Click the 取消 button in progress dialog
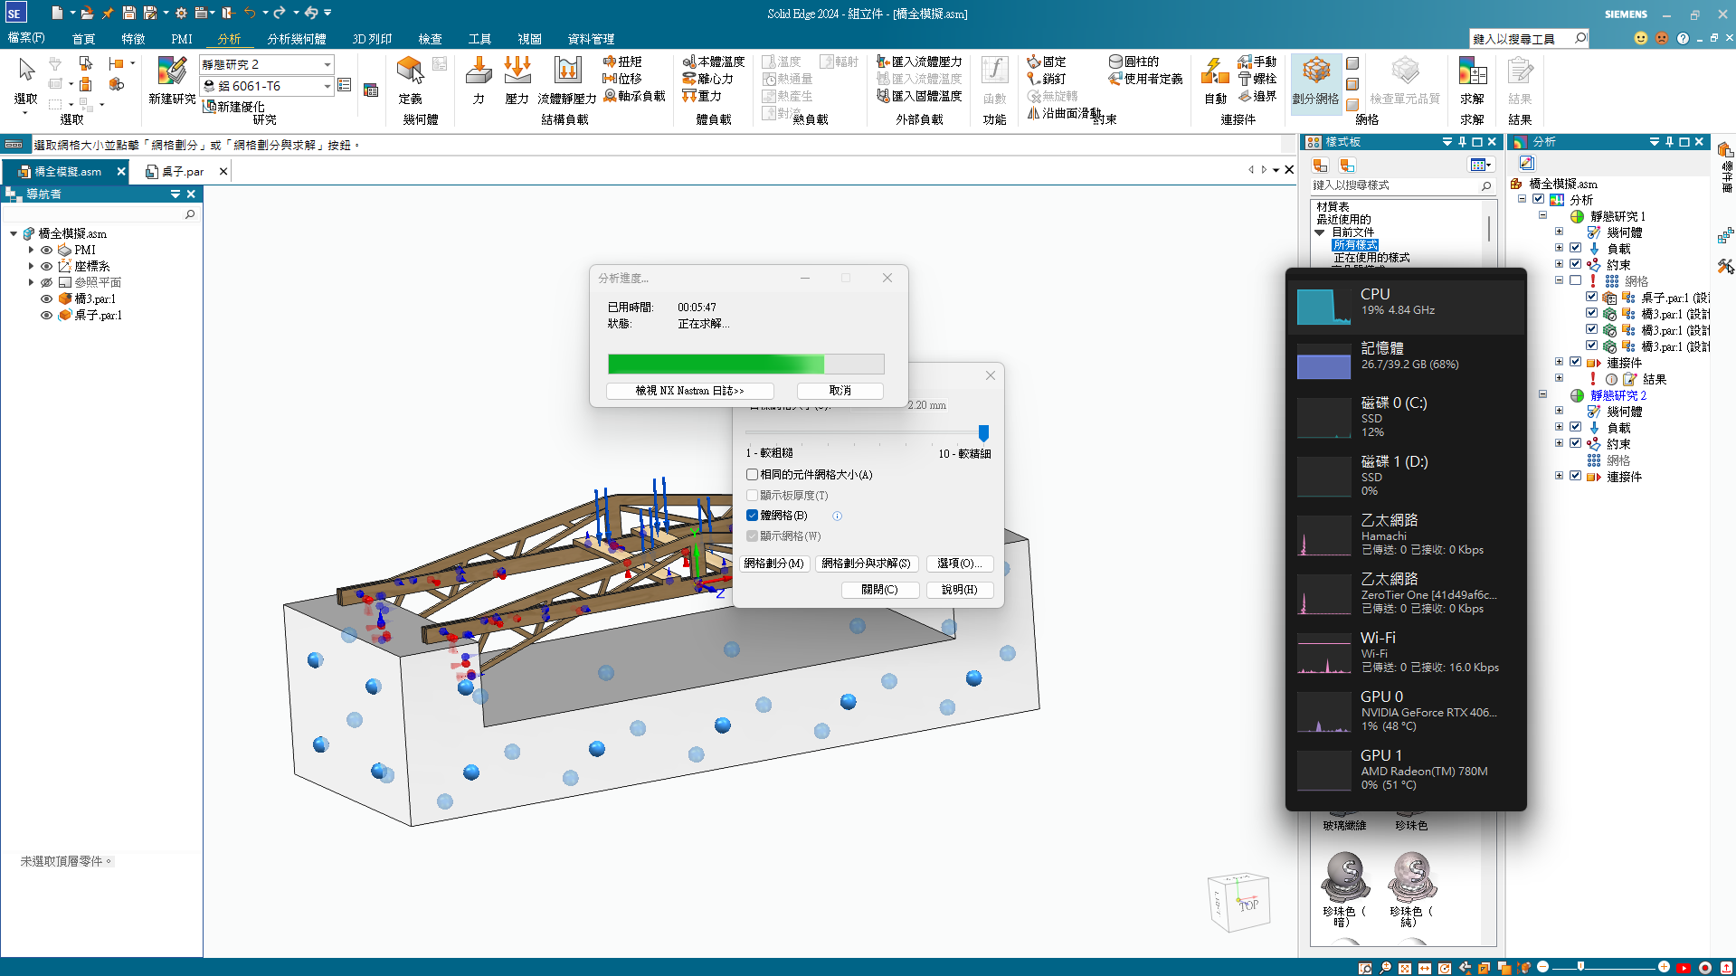This screenshot has width=1736, height=976. (840, 391)
